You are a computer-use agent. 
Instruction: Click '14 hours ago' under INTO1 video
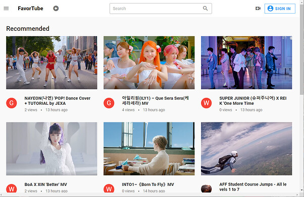(154, 191)
